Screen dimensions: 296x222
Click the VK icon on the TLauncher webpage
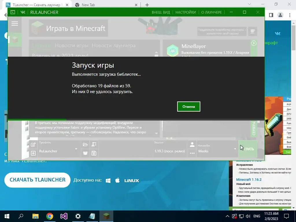coord(277,34)
